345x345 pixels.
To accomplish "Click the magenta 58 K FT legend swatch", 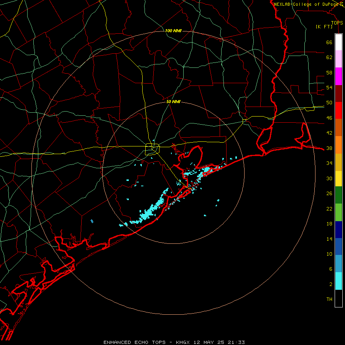I will click(x=338, y=76).
